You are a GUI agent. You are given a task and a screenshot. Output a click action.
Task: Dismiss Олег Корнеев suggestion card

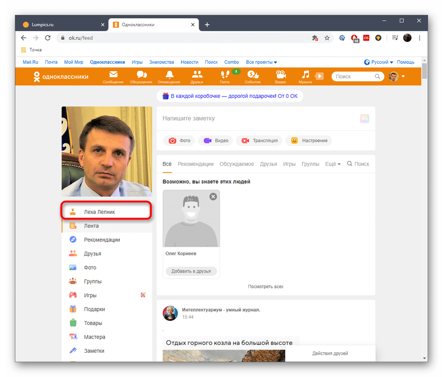(x=213, y=197)
